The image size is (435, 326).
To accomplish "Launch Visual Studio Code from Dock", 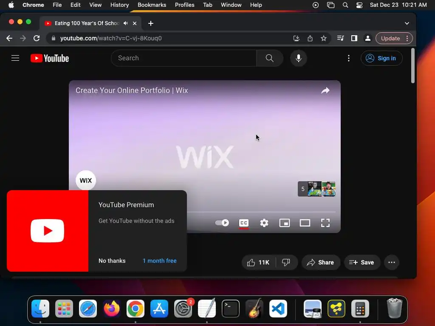I will tap(278, 308).
